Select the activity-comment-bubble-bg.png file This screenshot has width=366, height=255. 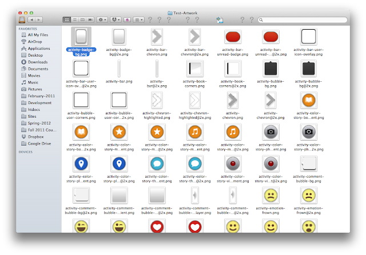click(309, 164)
